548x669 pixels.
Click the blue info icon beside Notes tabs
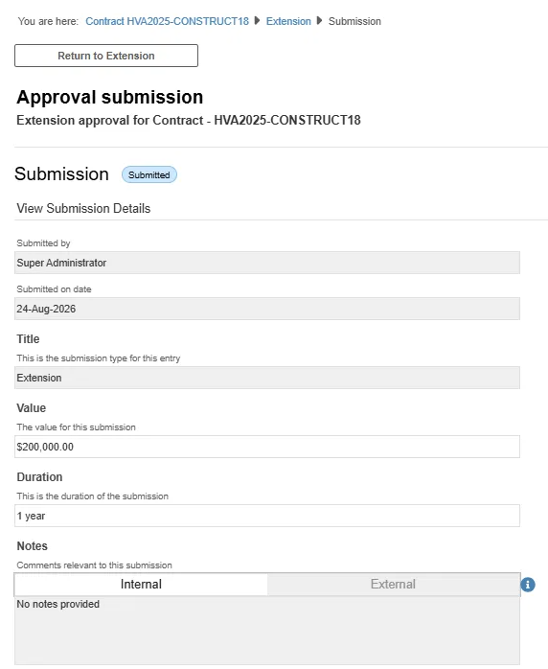click(x=528, y=585)
